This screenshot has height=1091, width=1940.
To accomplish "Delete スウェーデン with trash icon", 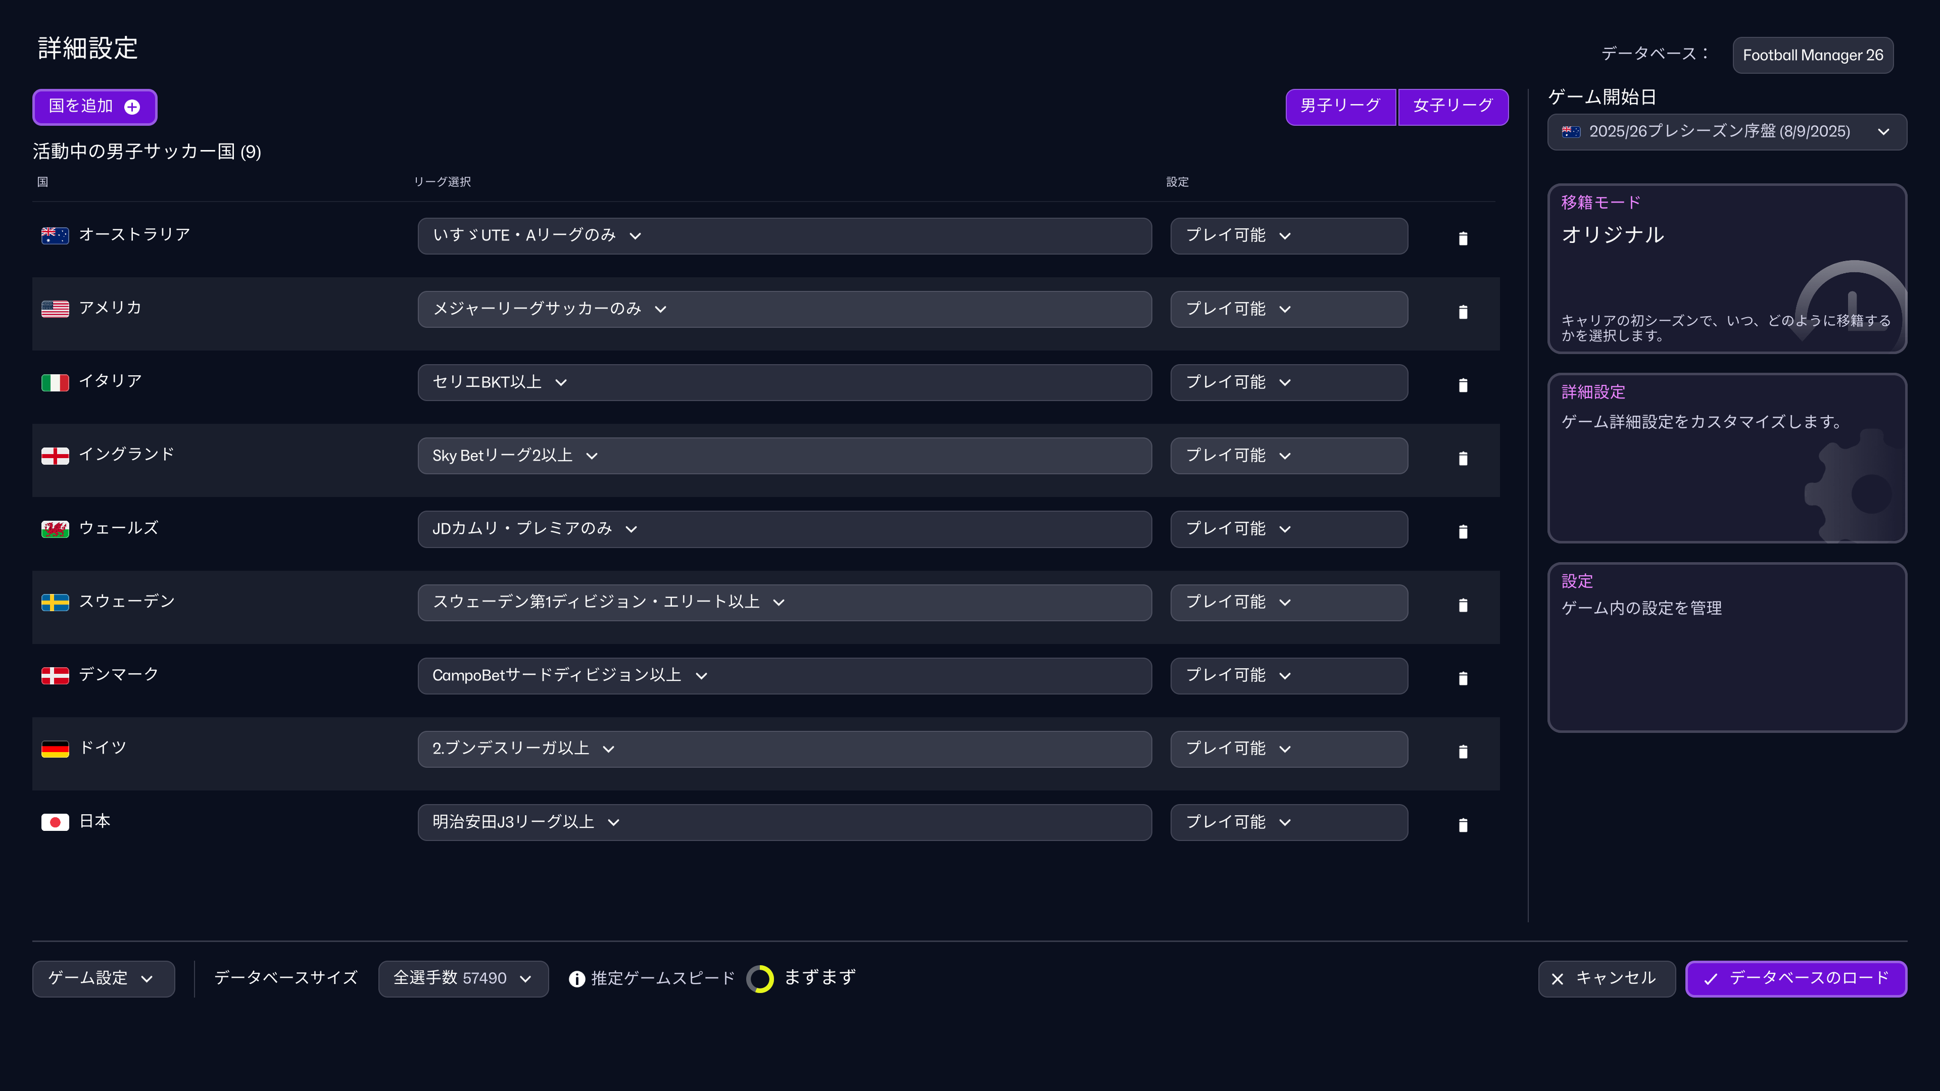I will coord(1463,605).
